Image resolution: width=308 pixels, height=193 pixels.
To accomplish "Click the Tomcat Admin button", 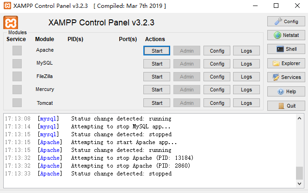I will click(x=187, y=103).
